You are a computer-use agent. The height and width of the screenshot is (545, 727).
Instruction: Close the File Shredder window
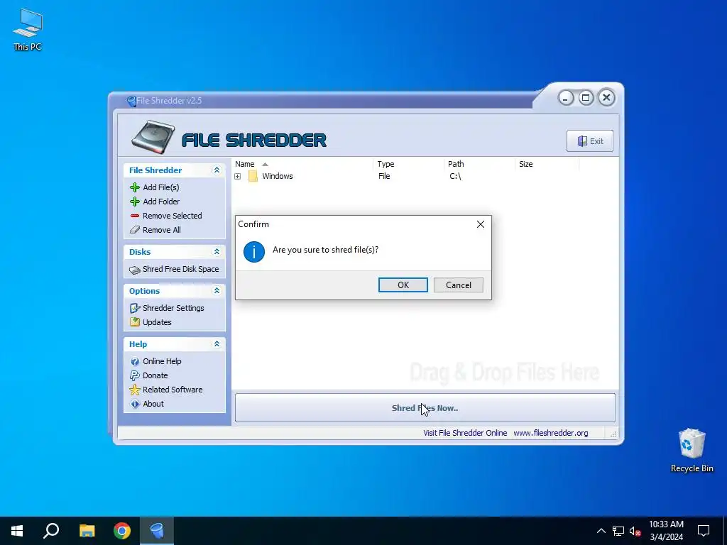(606, 98)
